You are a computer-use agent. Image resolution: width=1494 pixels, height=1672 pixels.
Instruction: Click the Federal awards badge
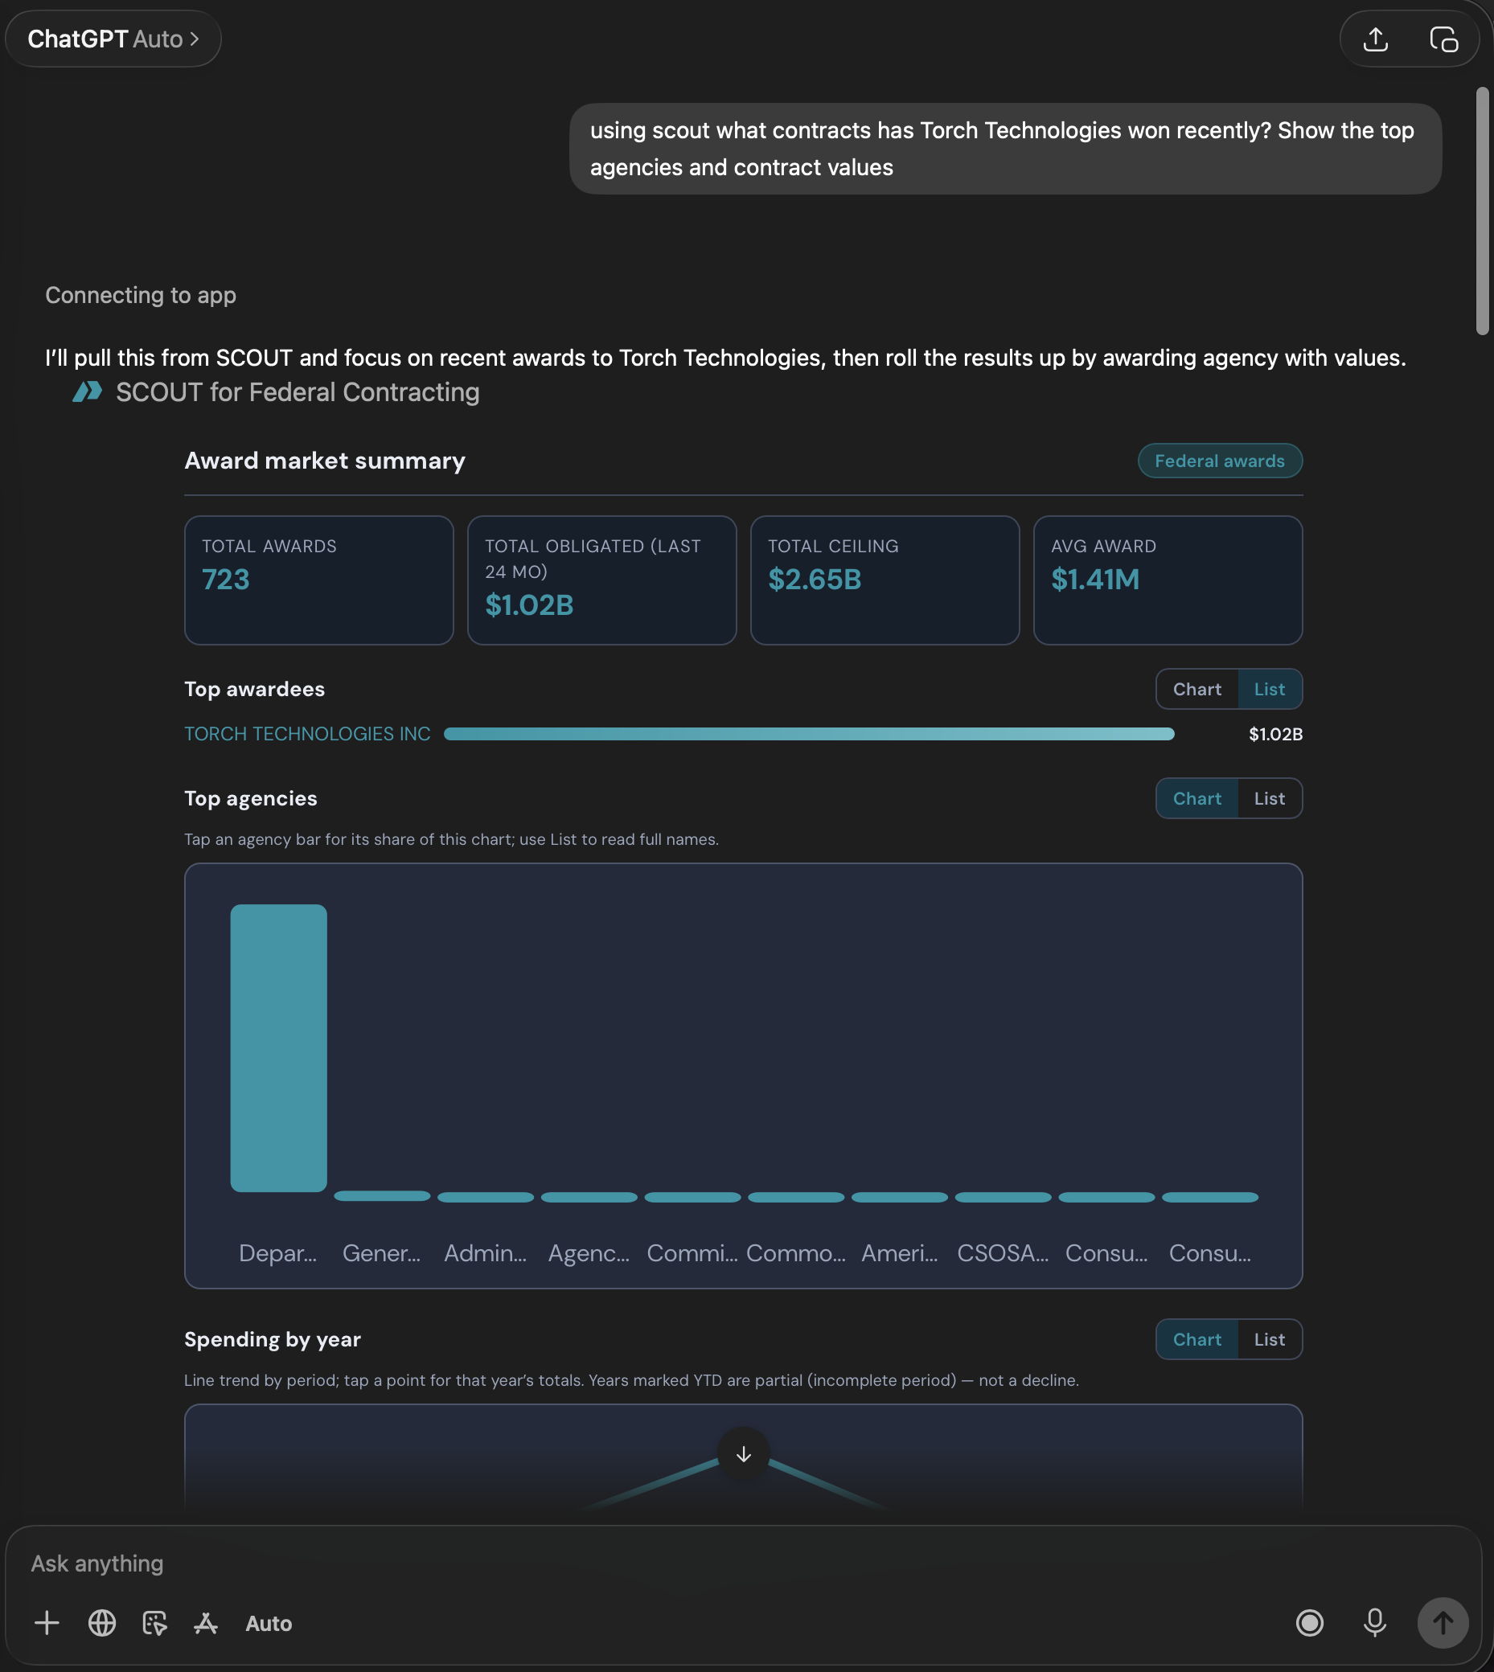(1220, 461)
